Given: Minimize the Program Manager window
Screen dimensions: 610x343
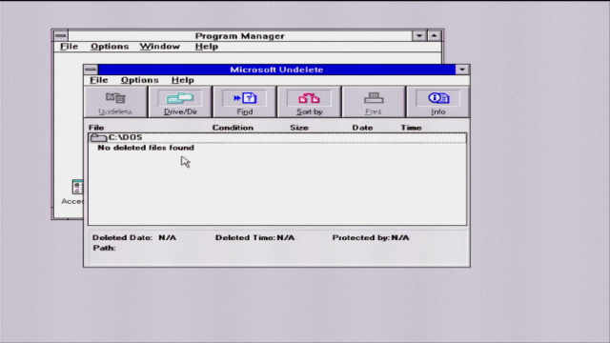Looking at the screenshot, I should click(x=419, y=36).
